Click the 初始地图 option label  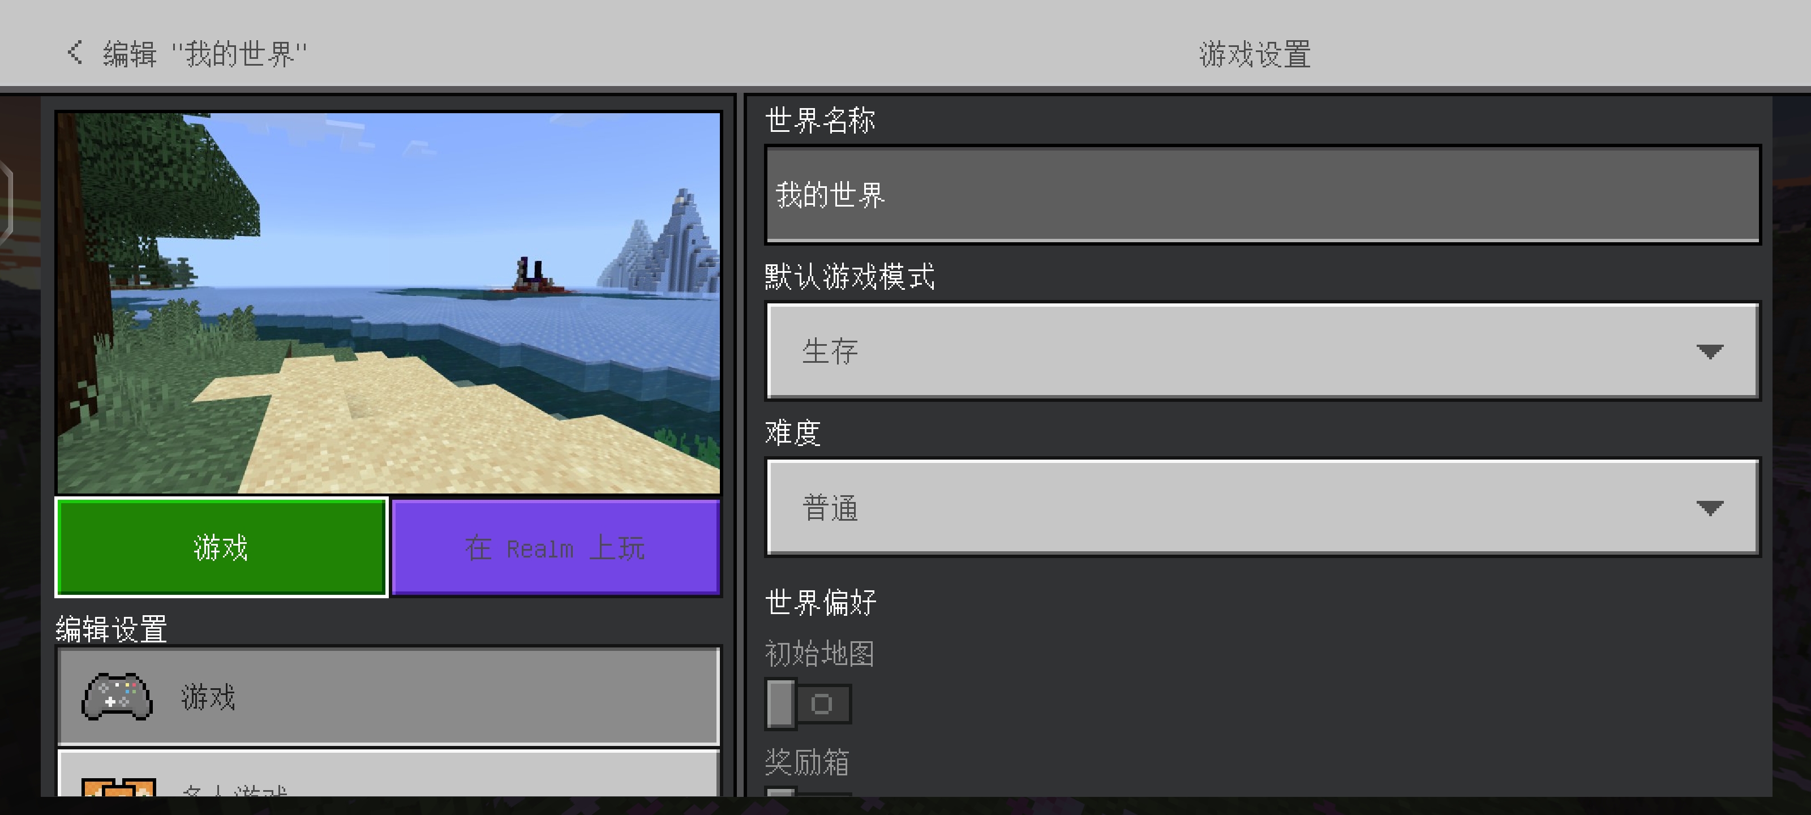pos(819,653)
